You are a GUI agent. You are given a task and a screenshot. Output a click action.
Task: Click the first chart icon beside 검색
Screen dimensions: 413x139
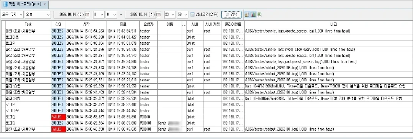pyautogui.click(x=247, y=15)
